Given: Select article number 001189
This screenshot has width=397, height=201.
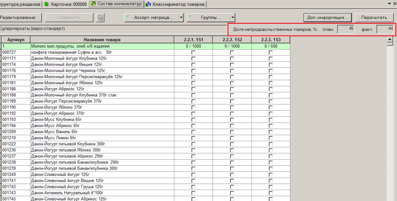Looking at the screenshot, I should pyautogui.click(x=9, y=101).
